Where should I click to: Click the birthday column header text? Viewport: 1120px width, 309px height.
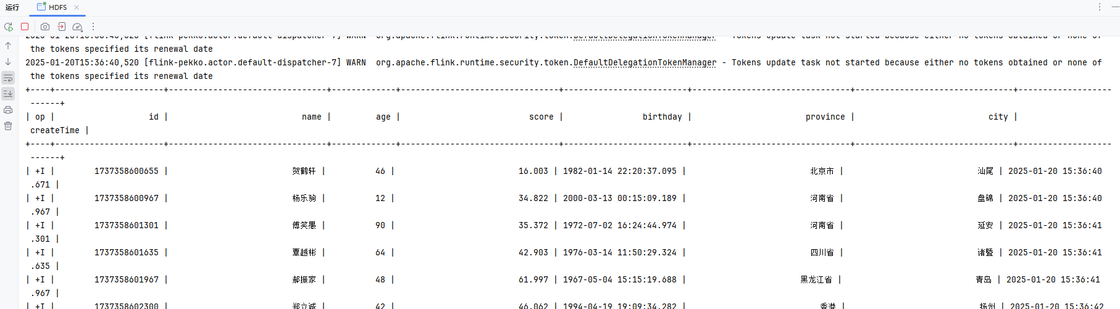[x=662, y=117]
